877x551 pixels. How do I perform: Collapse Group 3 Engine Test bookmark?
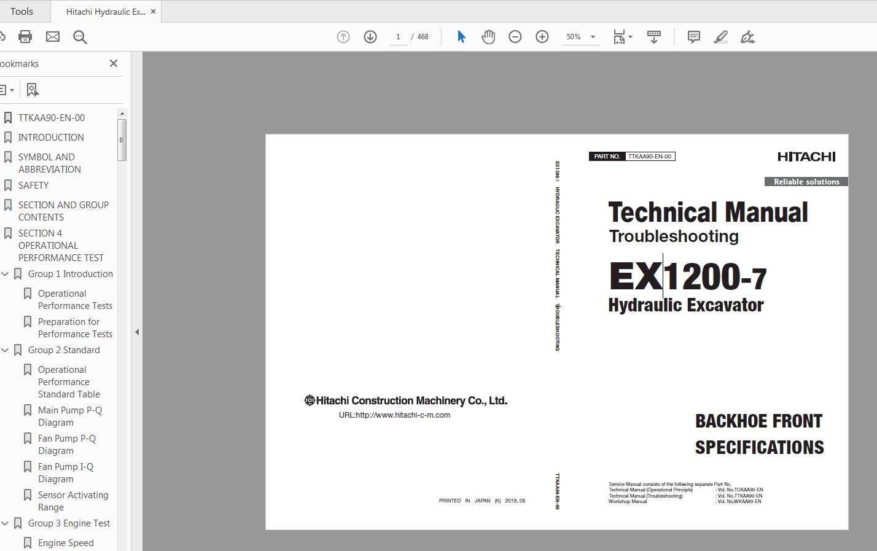click(x=5, y=523)
